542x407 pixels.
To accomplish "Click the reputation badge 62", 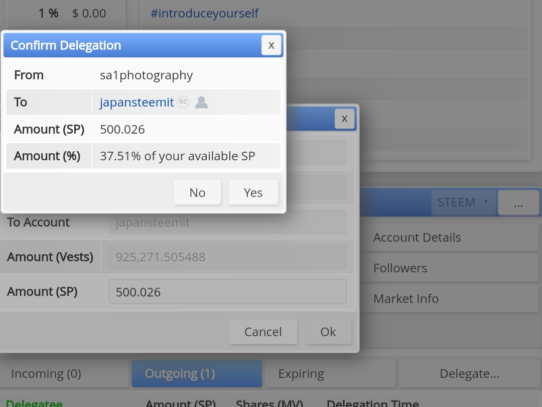I will point(183,101).
